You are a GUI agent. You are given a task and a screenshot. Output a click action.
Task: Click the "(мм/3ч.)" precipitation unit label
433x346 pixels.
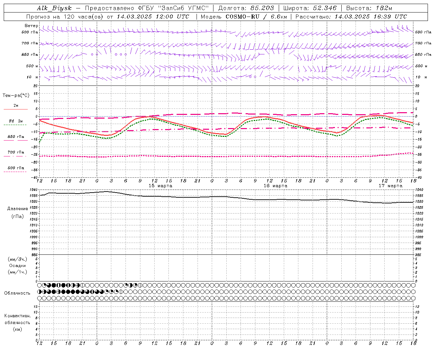18,259
